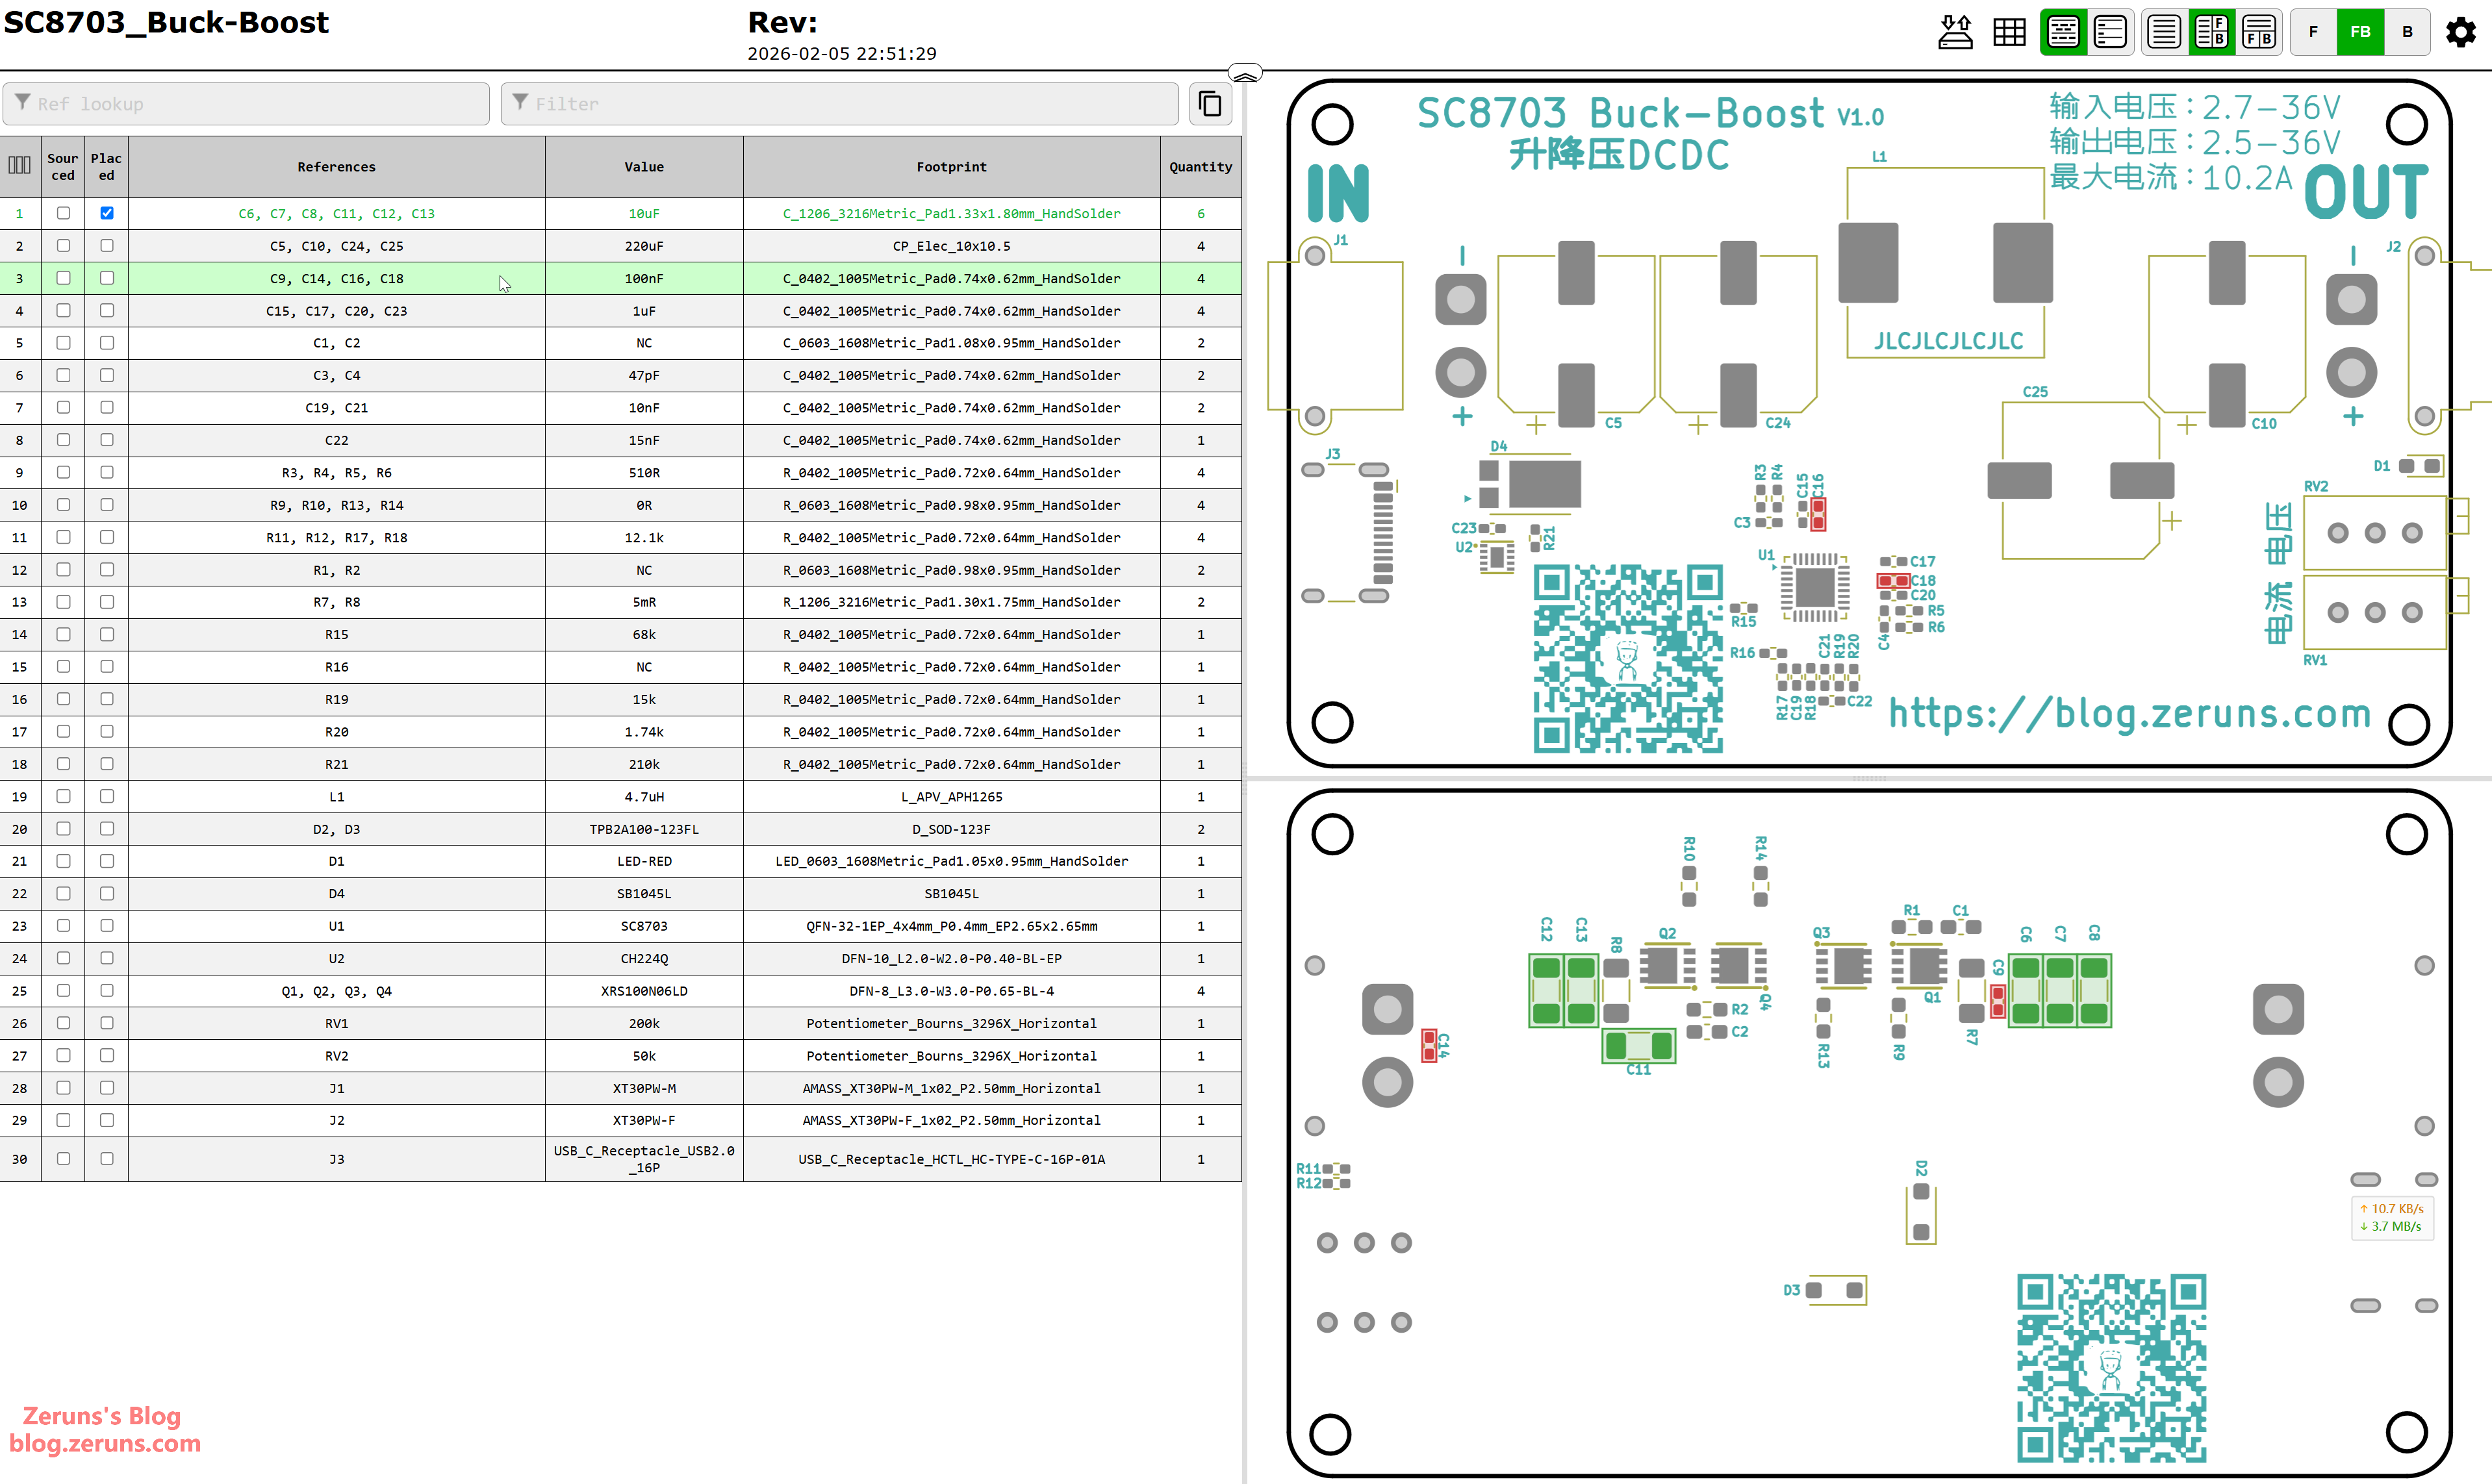Switch to ungrouped BOM mode icon

tap(2110, 32)
